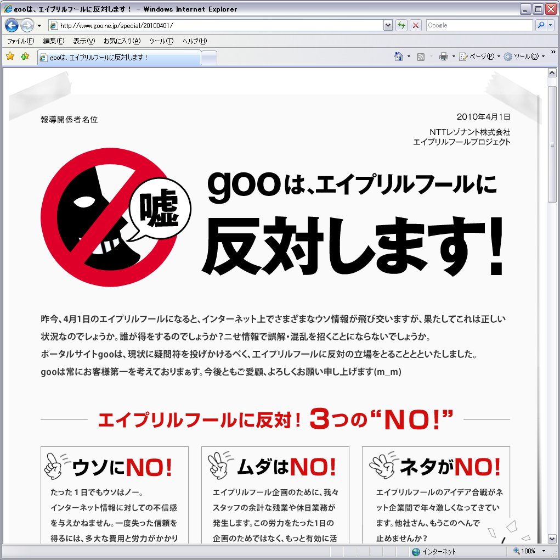Click the three-finger hand icon

[x=383, y=466]
